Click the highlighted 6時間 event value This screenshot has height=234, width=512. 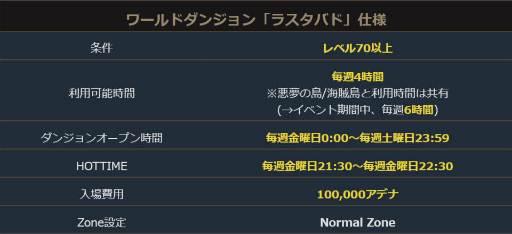point(419,110)
